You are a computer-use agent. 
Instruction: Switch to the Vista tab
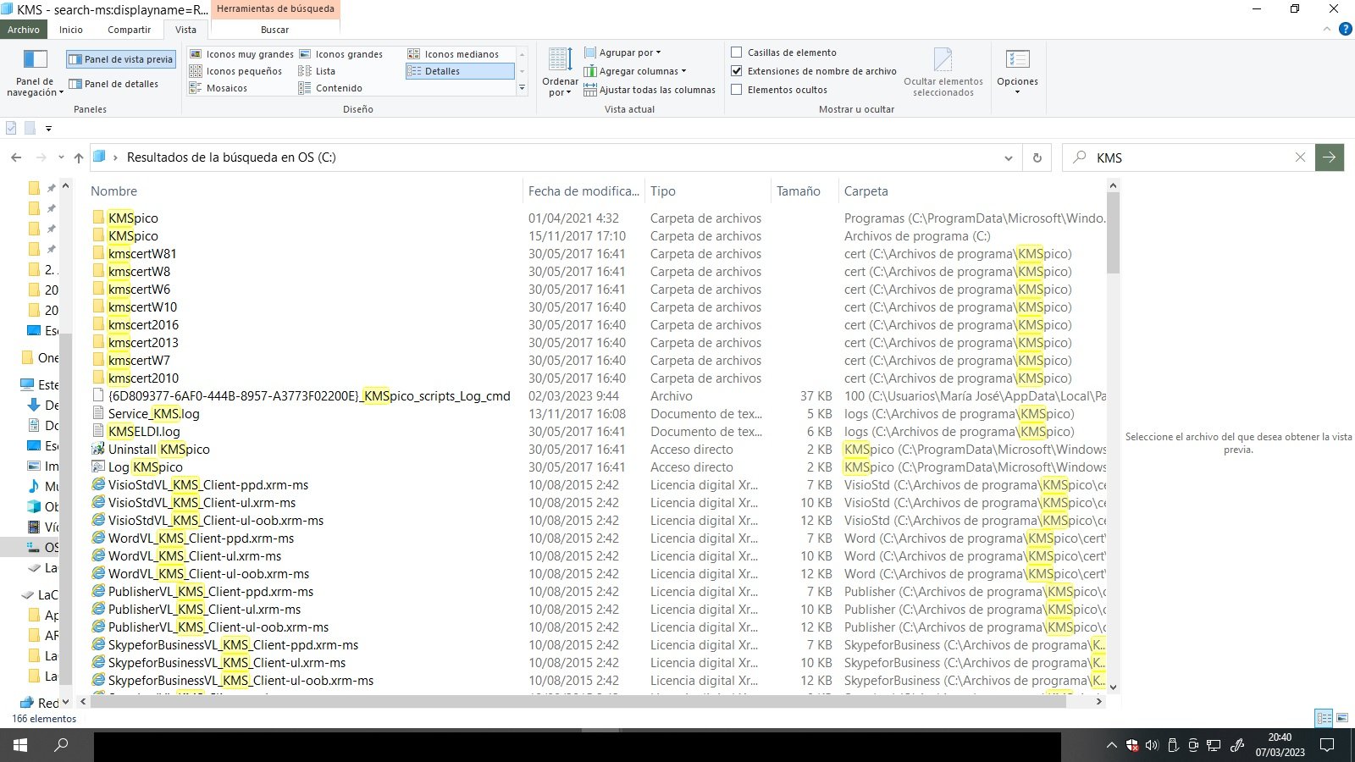tap(185, 30)
